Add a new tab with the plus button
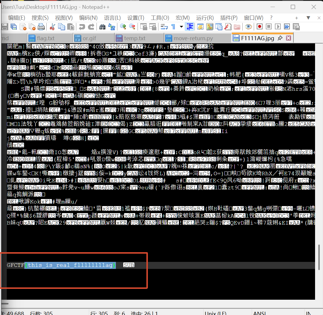This screenshot has height=315, width=323. pyautogui.click(x=296, y=18)
